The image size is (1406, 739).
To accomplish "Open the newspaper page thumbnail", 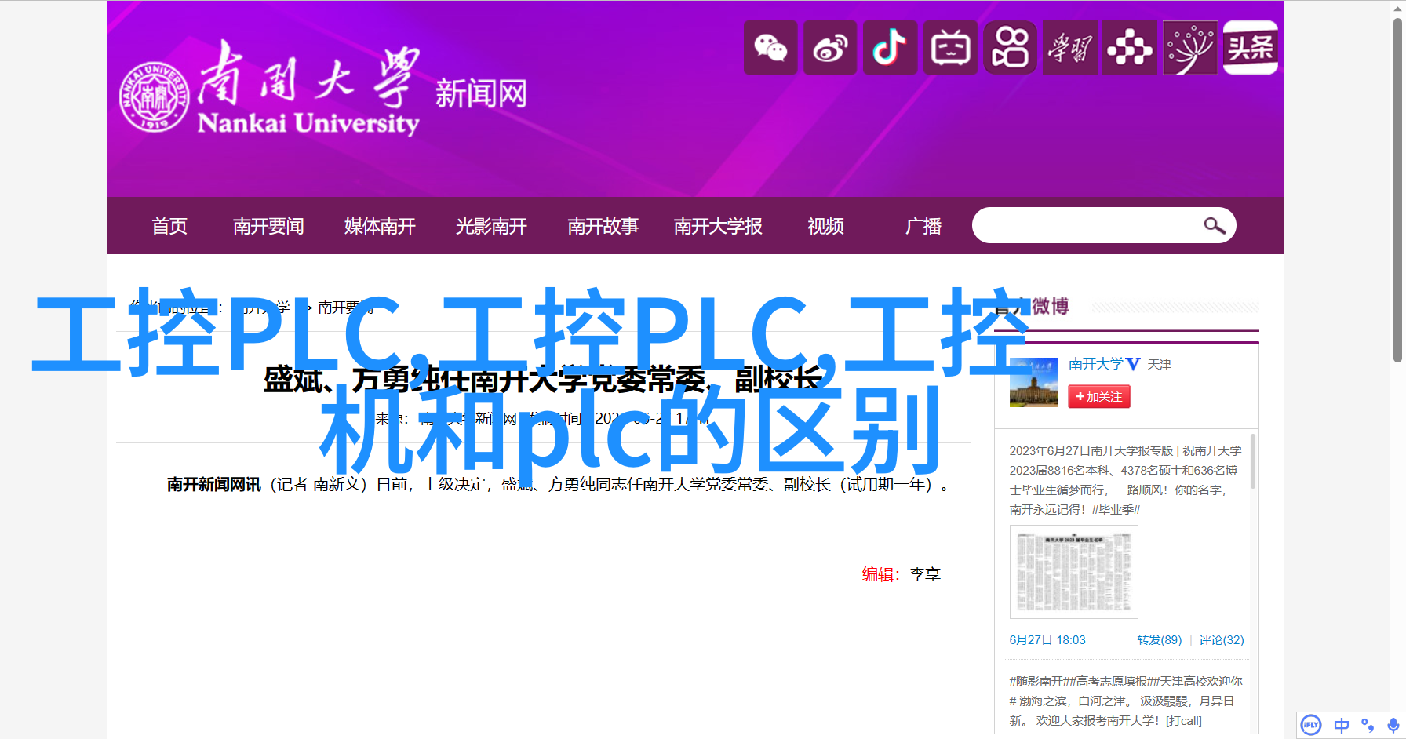I will (1073, 572).
